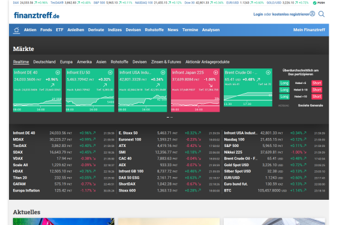Open the Infront Japan 225 chart card
The height and width of the screenshot is (225, 360).
point(195,90)
